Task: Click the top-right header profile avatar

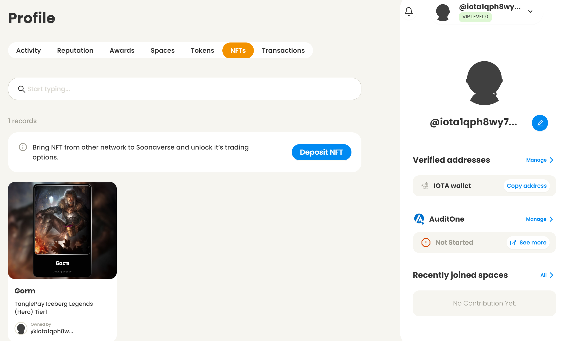Action: coord(443,12)
